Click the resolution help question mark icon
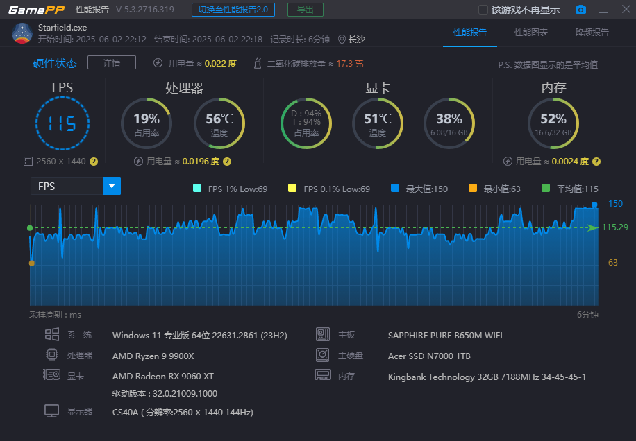This screenshot has height=441, width=636. tap(94, 162)
